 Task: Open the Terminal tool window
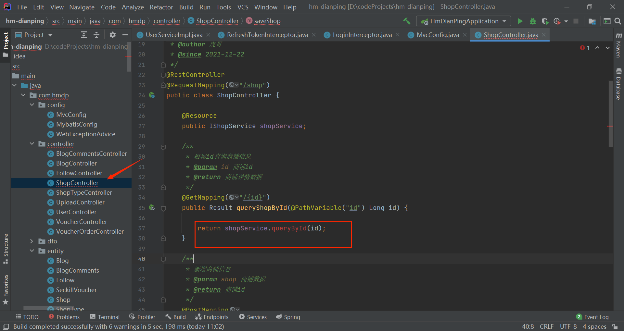coord(105,317)
